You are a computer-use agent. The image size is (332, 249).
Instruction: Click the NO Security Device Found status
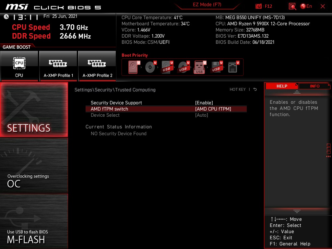point(119,134)
